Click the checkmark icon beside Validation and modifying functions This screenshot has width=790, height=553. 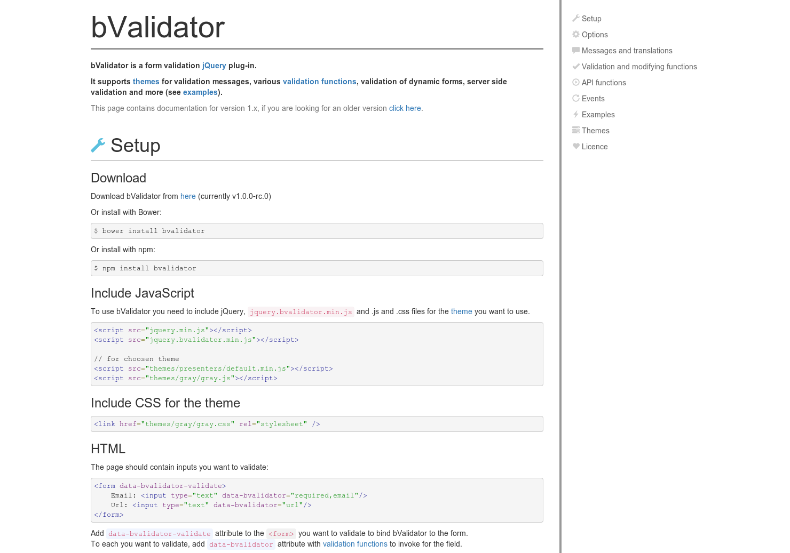pos(576,66)
